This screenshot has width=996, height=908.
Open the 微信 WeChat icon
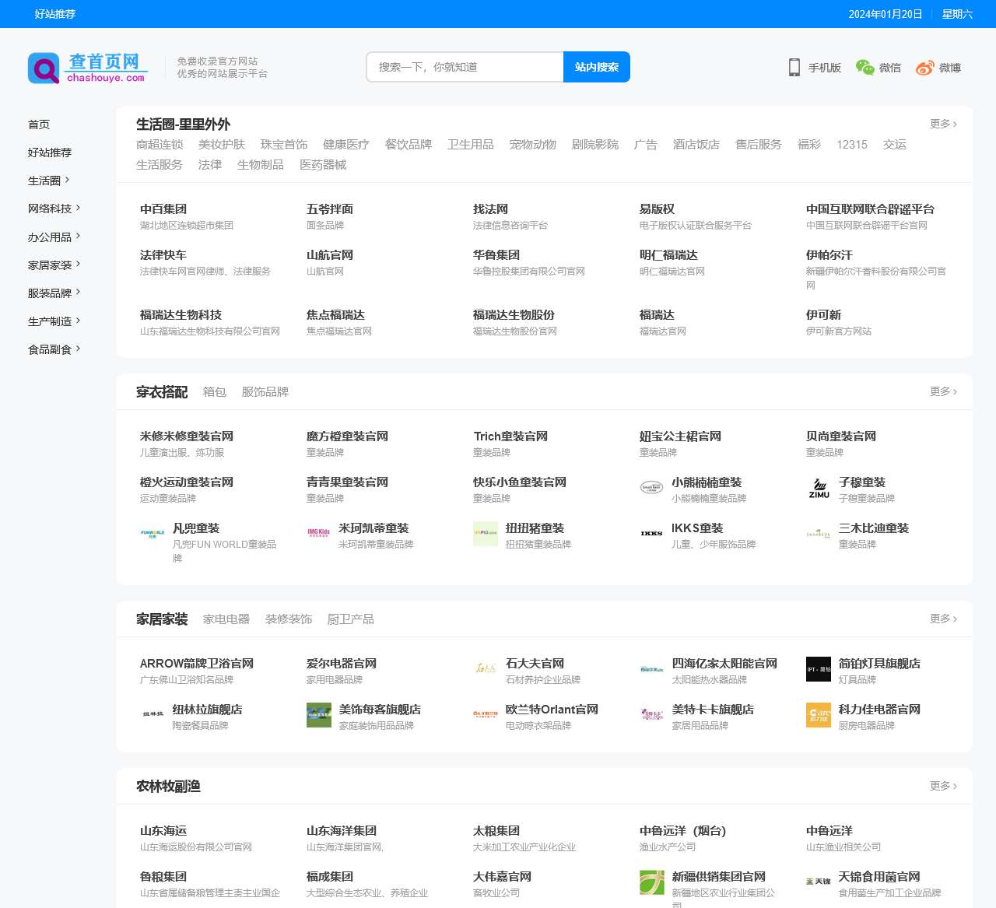pyautogui.click(x=864, y=68)
